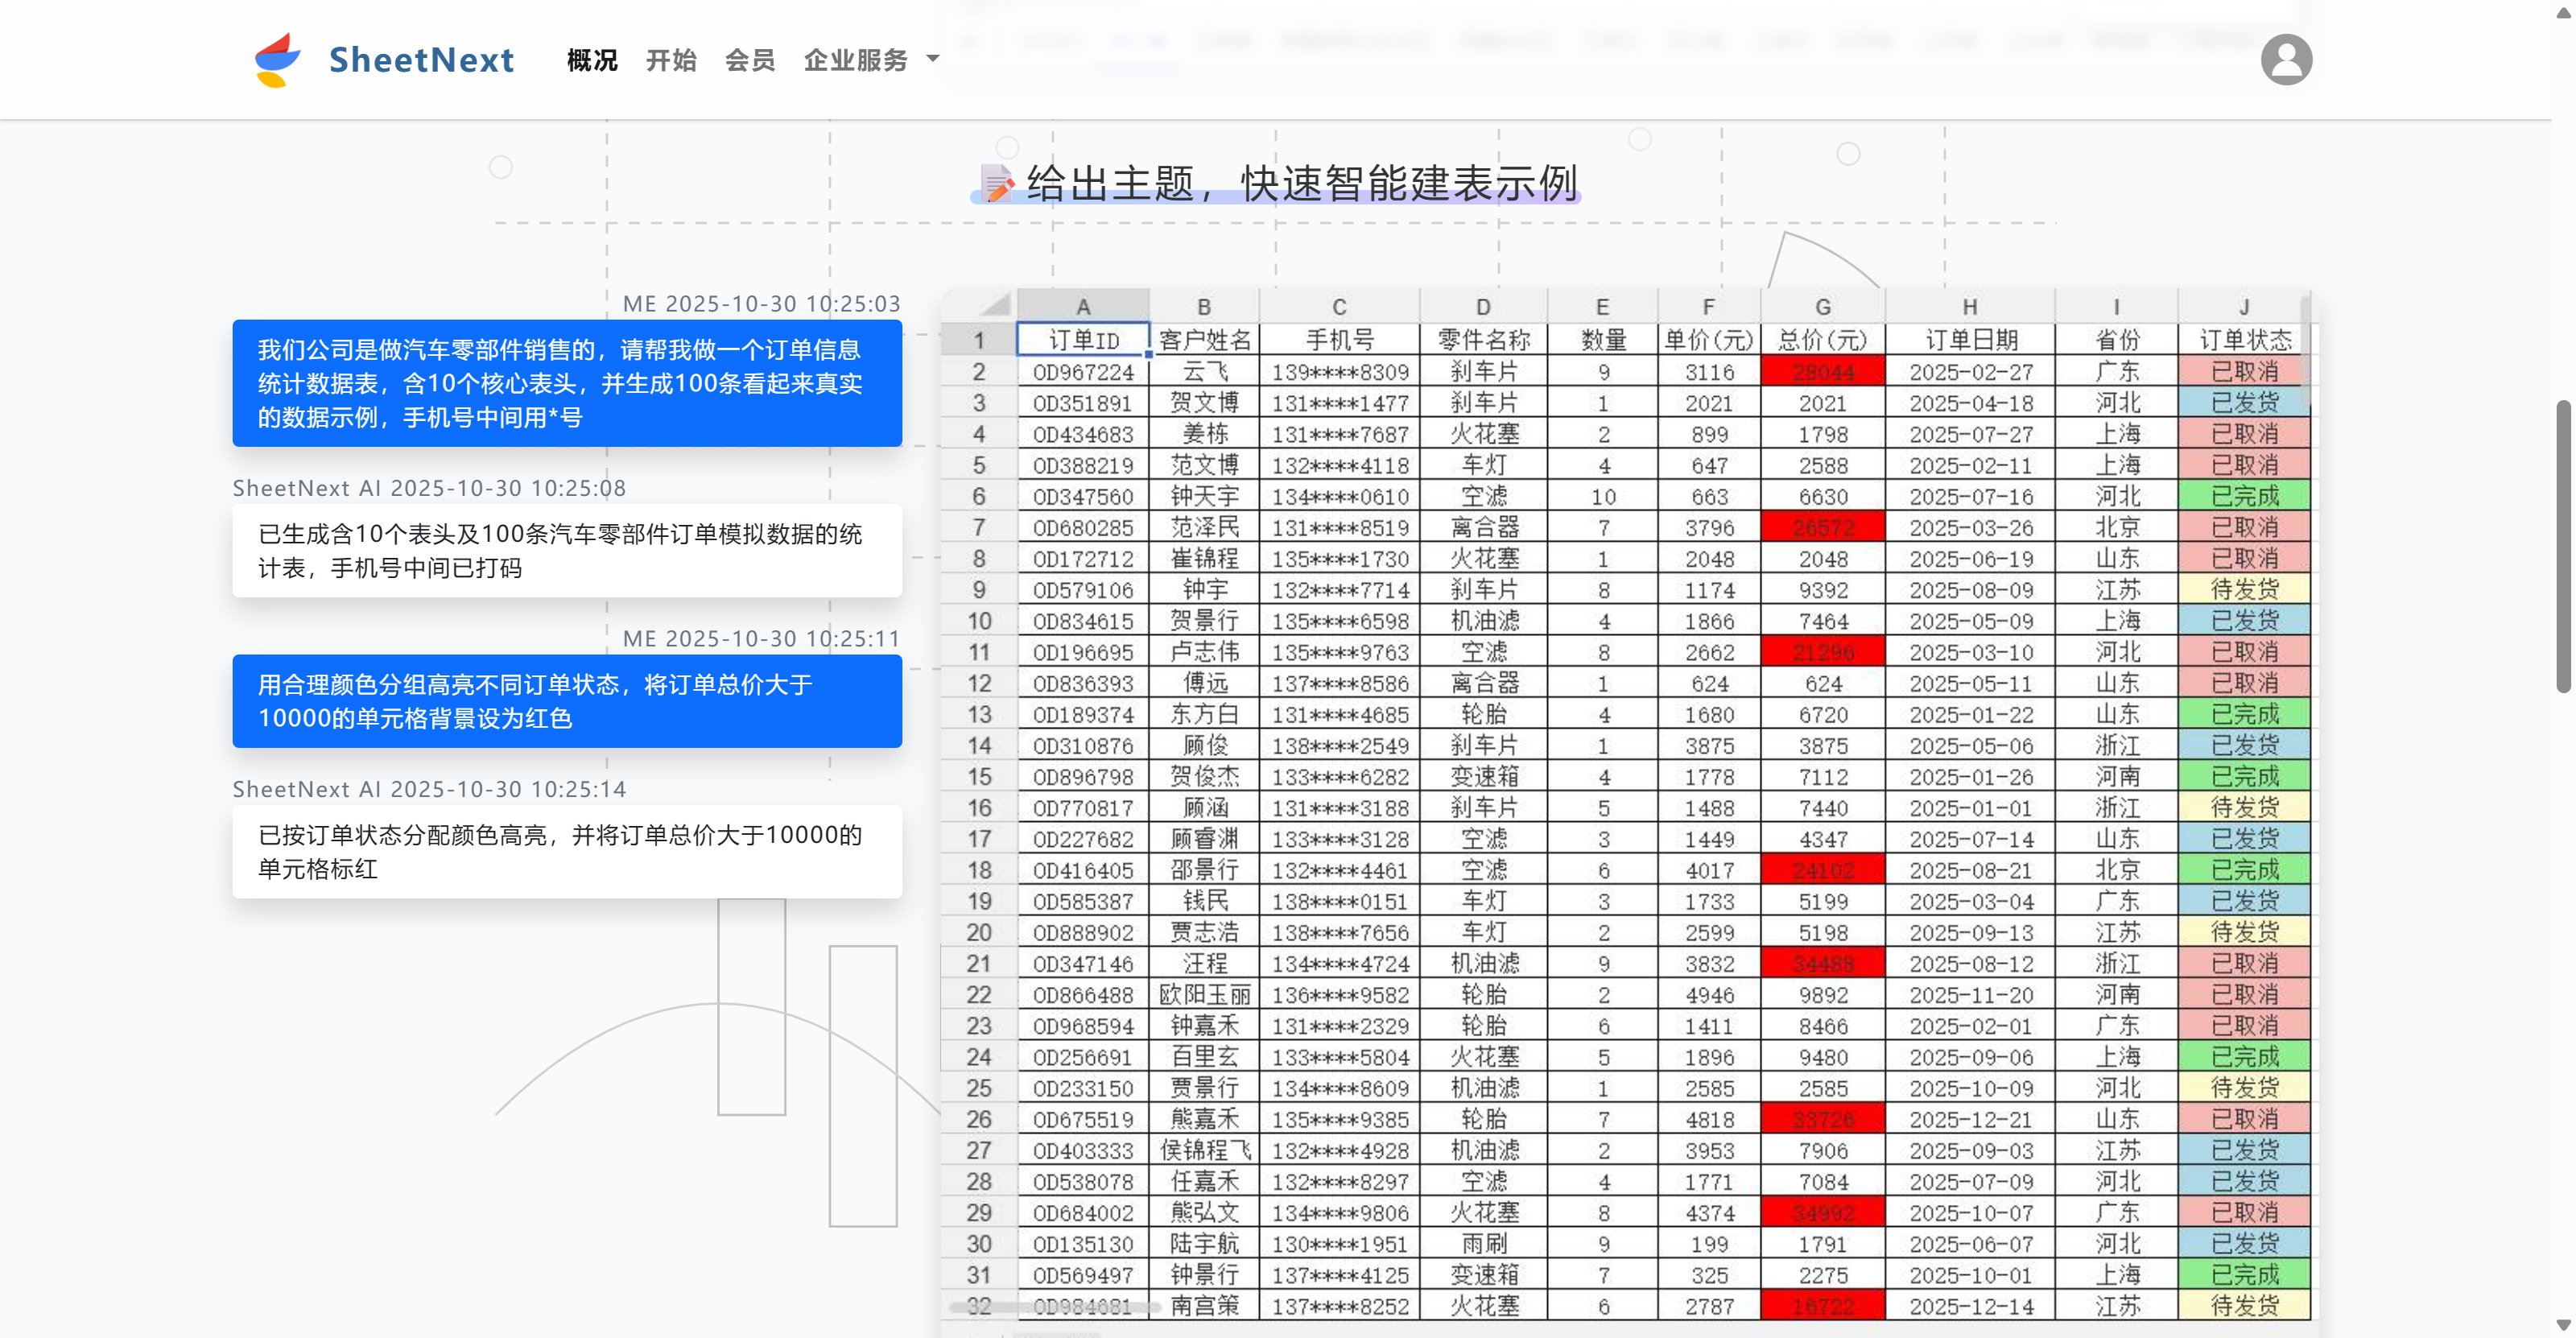
Task: Select the cell containing customer 云飞
Action: (1204, 371)
